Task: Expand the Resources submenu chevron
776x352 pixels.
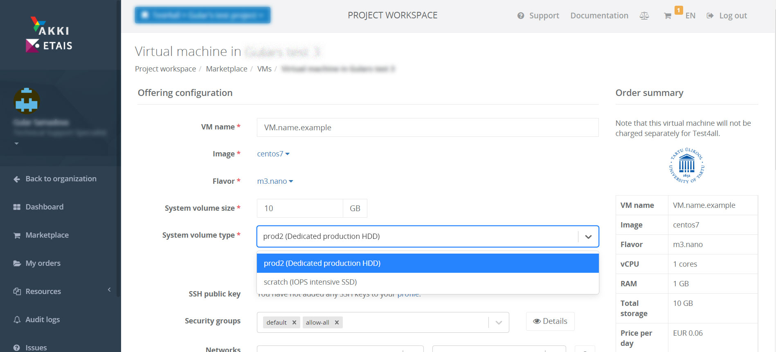Action: coord(109,290)
